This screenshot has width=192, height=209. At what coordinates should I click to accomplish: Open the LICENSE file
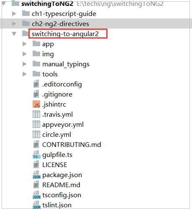point(55,165)
